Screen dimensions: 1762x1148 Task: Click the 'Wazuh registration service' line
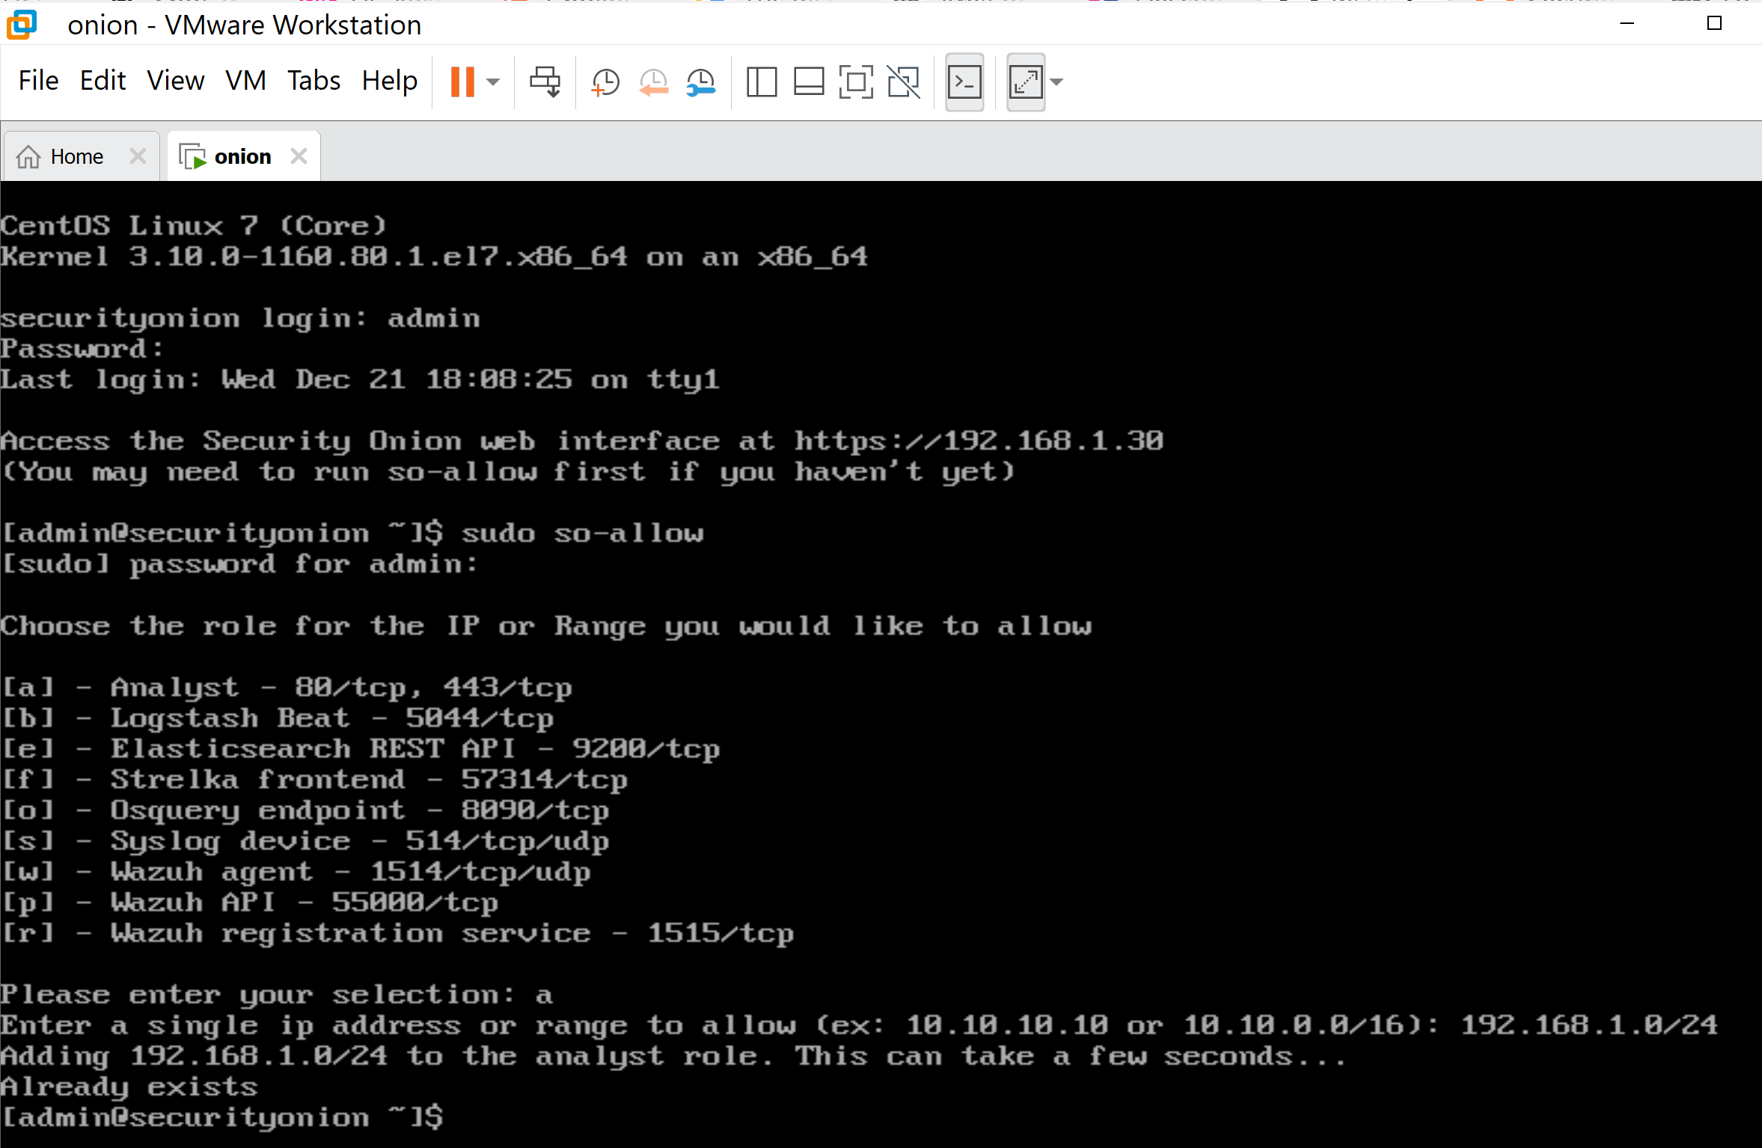pyautogui.click(x=397, y=933)
